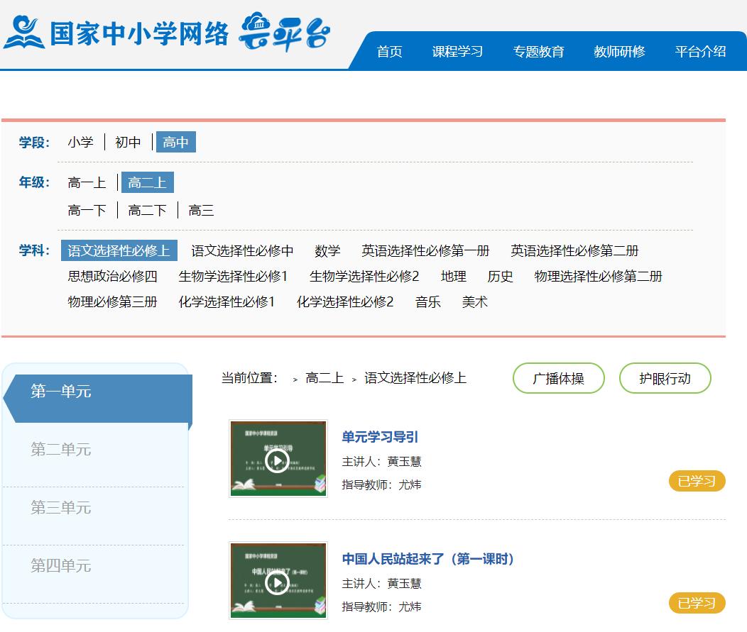
Task: Open the 首页 navigation tab
Action: click(389, 51)
